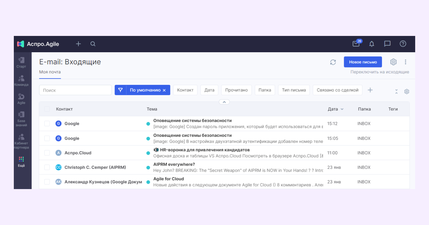
Task: Click the filter funnel icon
Action: tap(121, 90)
